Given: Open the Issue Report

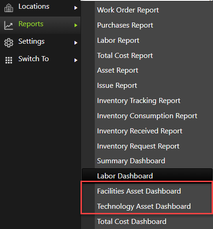Looking at the screenshot, I should 117,86.
